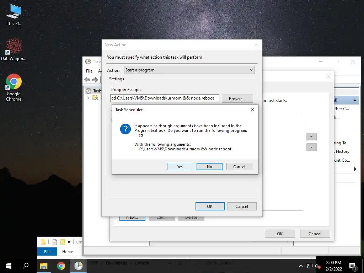Screen dimensions: 364x273
Task: Select the Task Scheduler root tree node
Action: pos(93,91)
